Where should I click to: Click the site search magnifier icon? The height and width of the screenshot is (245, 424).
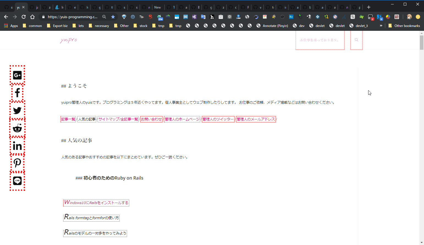click(356, 40)
